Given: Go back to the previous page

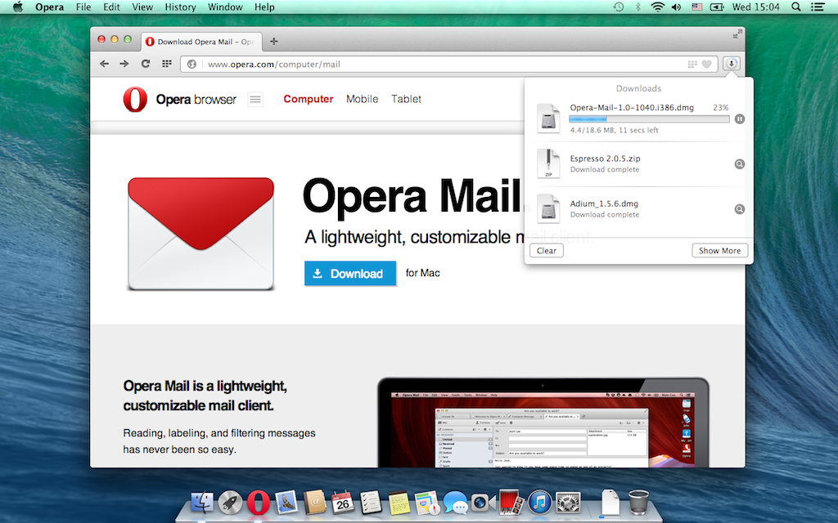Looking at the screenshot, I should (x=104, y=64).
